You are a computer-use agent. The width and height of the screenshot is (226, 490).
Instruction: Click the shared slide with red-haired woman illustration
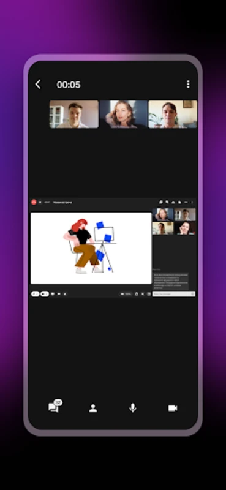(x=91, y=249)
